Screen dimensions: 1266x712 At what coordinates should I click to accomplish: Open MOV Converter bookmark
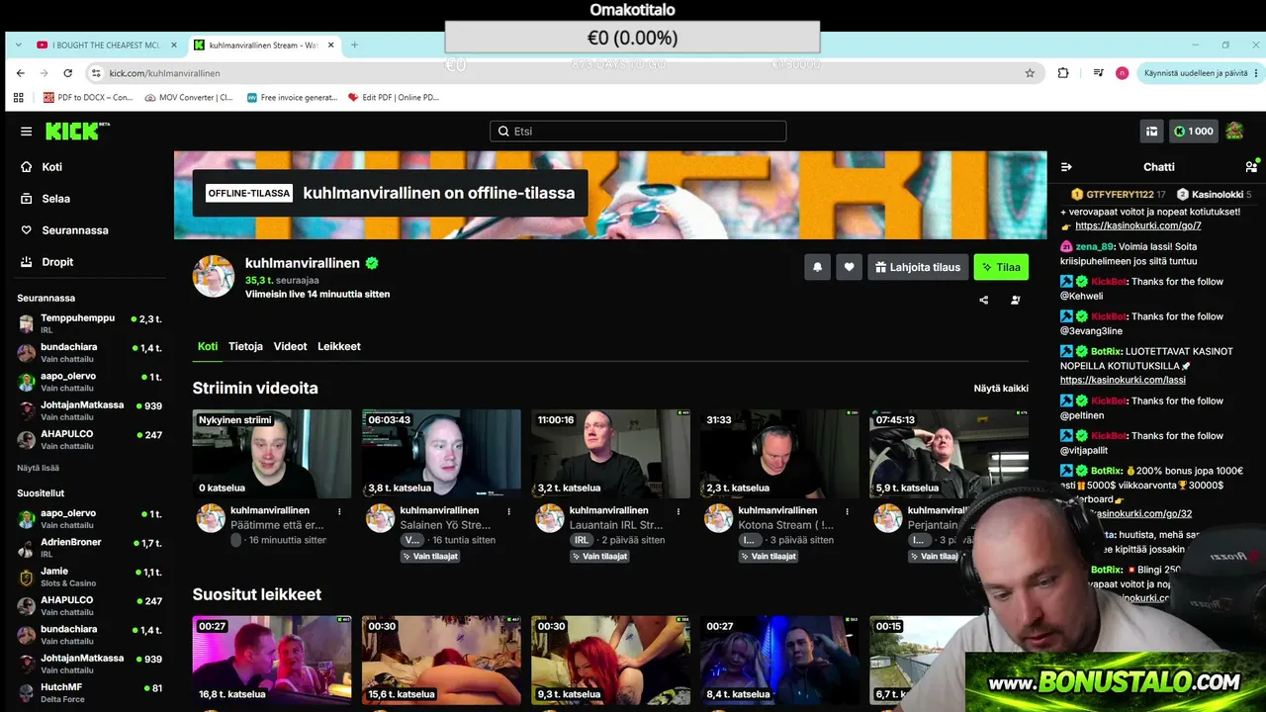[x=189, y=97]
